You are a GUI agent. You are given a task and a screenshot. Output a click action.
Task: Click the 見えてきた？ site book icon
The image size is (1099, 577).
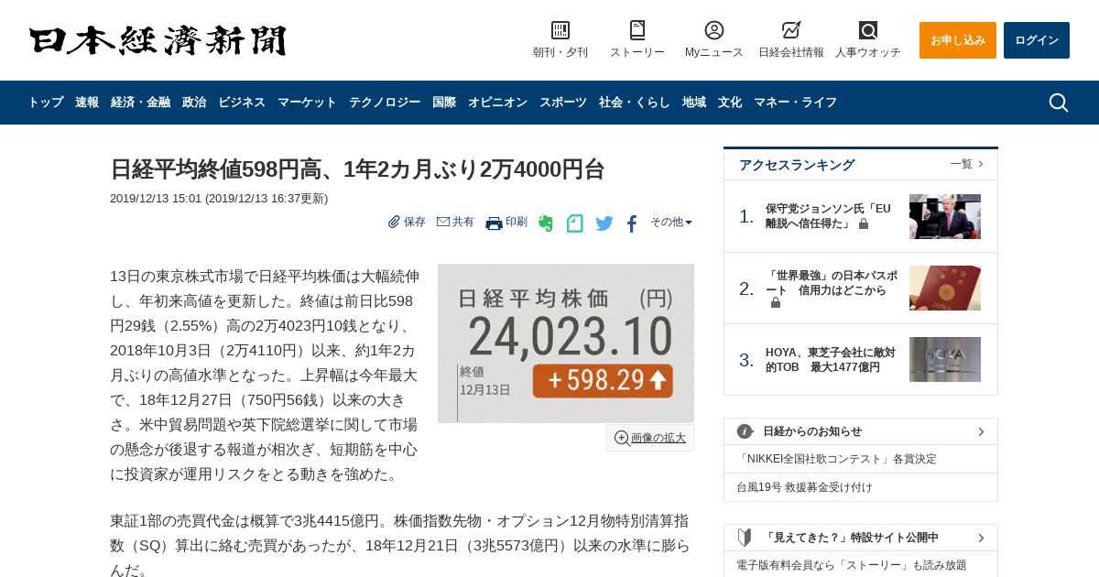[x=745, y=538]
